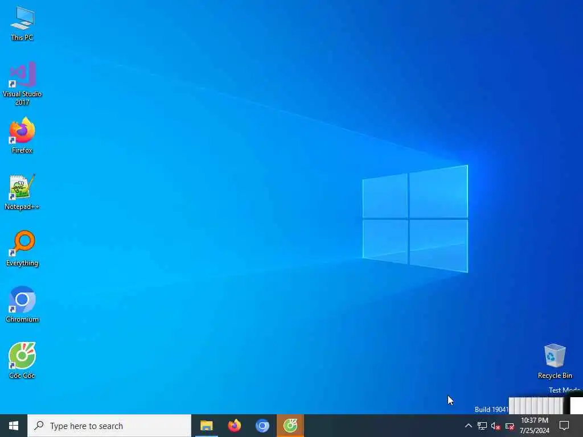The image size is (583, 437).
Task: Select the This PC desktop icon
Action: click(22, 24)
